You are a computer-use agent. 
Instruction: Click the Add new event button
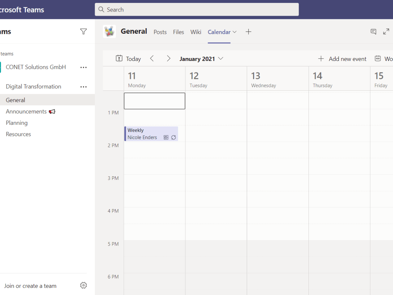[x=342, y=59]
